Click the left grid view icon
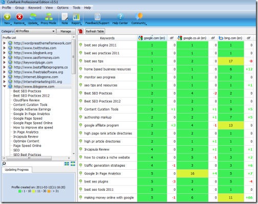 (67, 164)
